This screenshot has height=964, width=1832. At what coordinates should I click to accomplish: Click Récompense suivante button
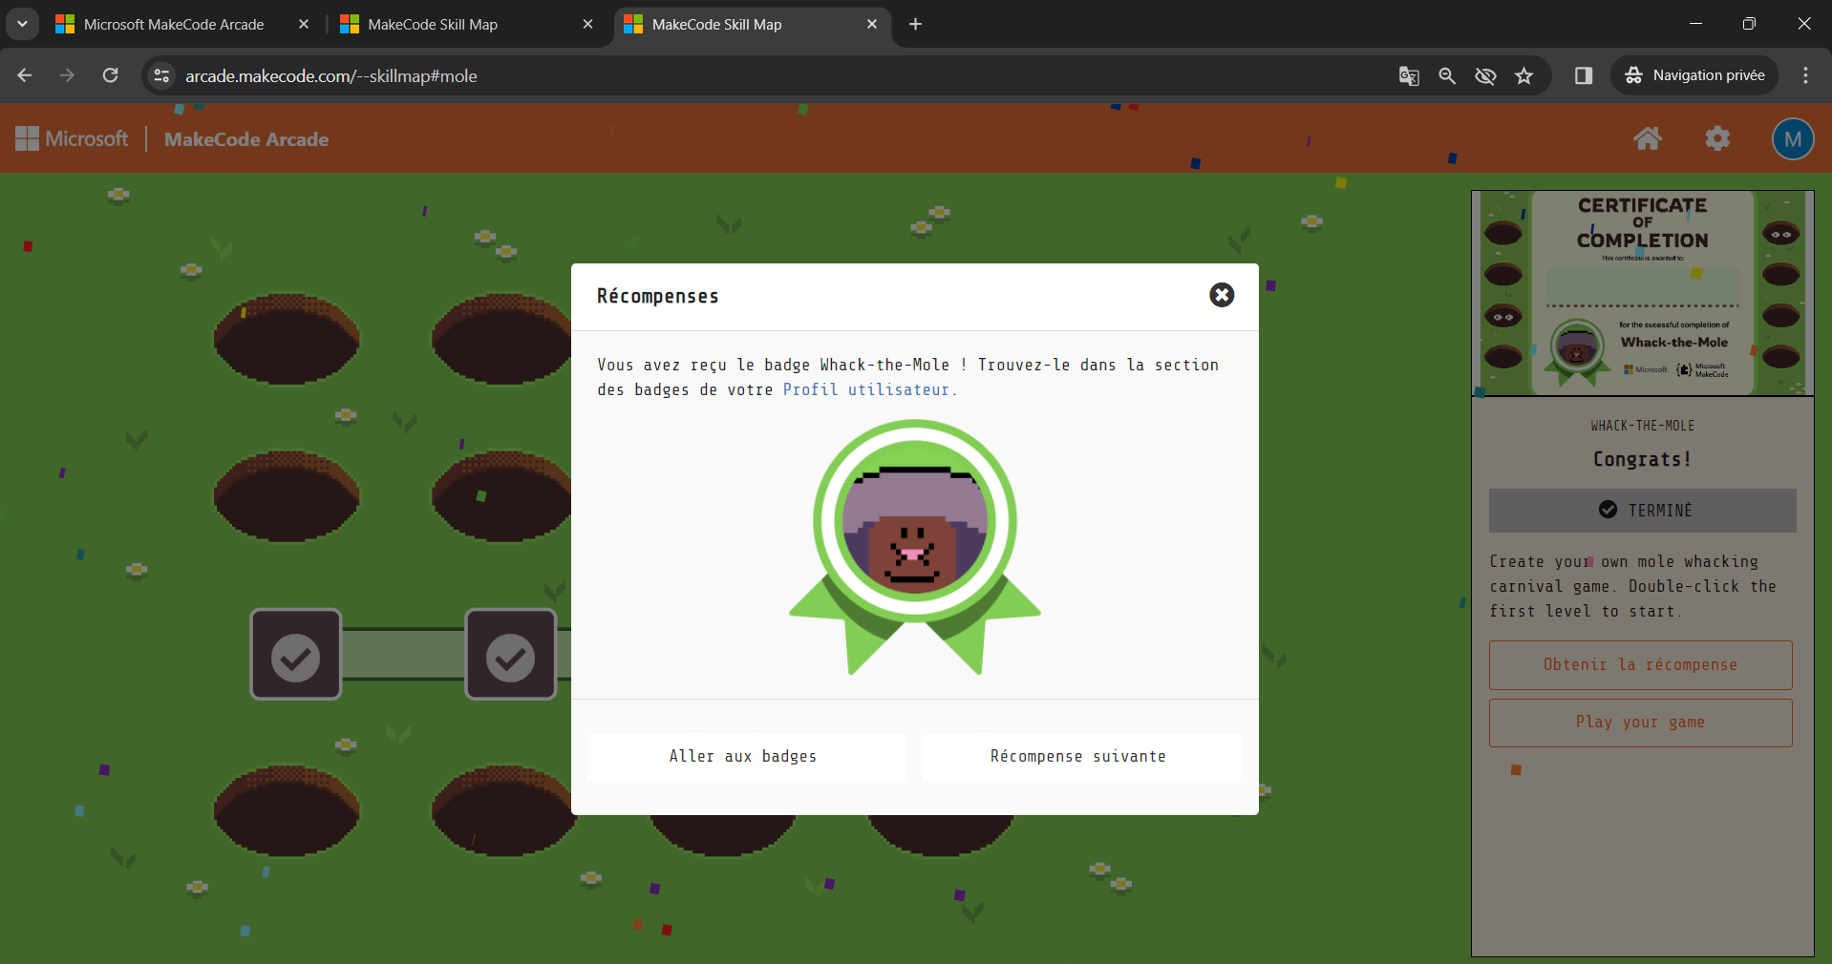[1077, 757]
